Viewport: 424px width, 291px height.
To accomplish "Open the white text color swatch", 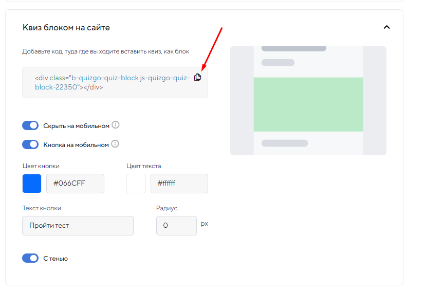I will click(x=136, y=184).
